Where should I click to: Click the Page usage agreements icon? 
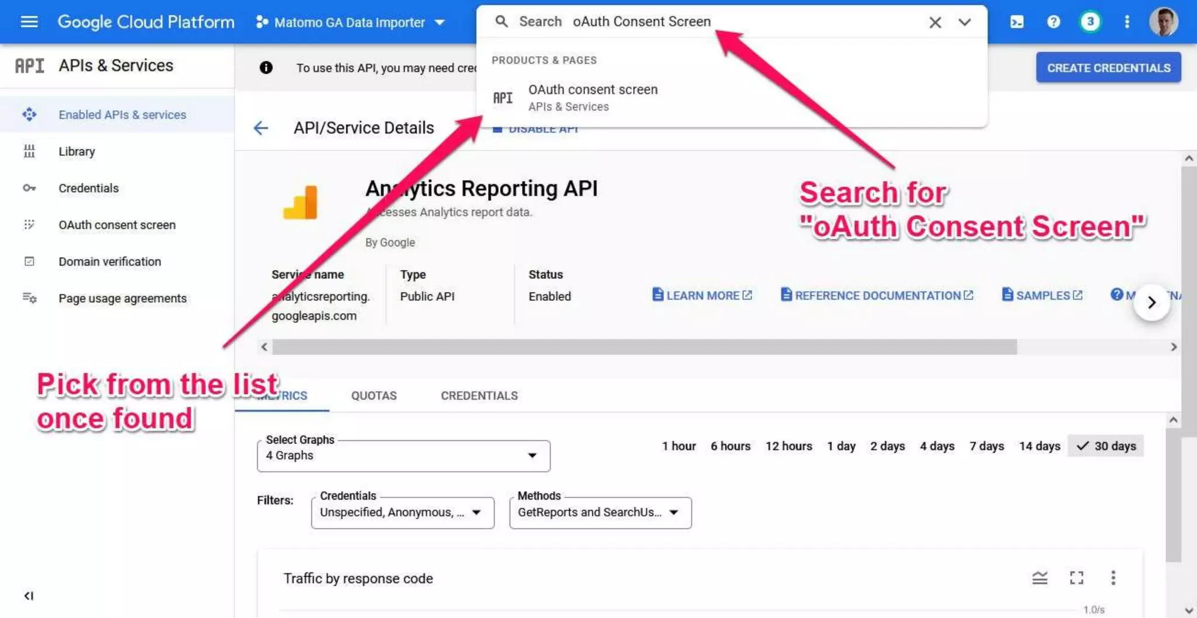click(29, 298)
